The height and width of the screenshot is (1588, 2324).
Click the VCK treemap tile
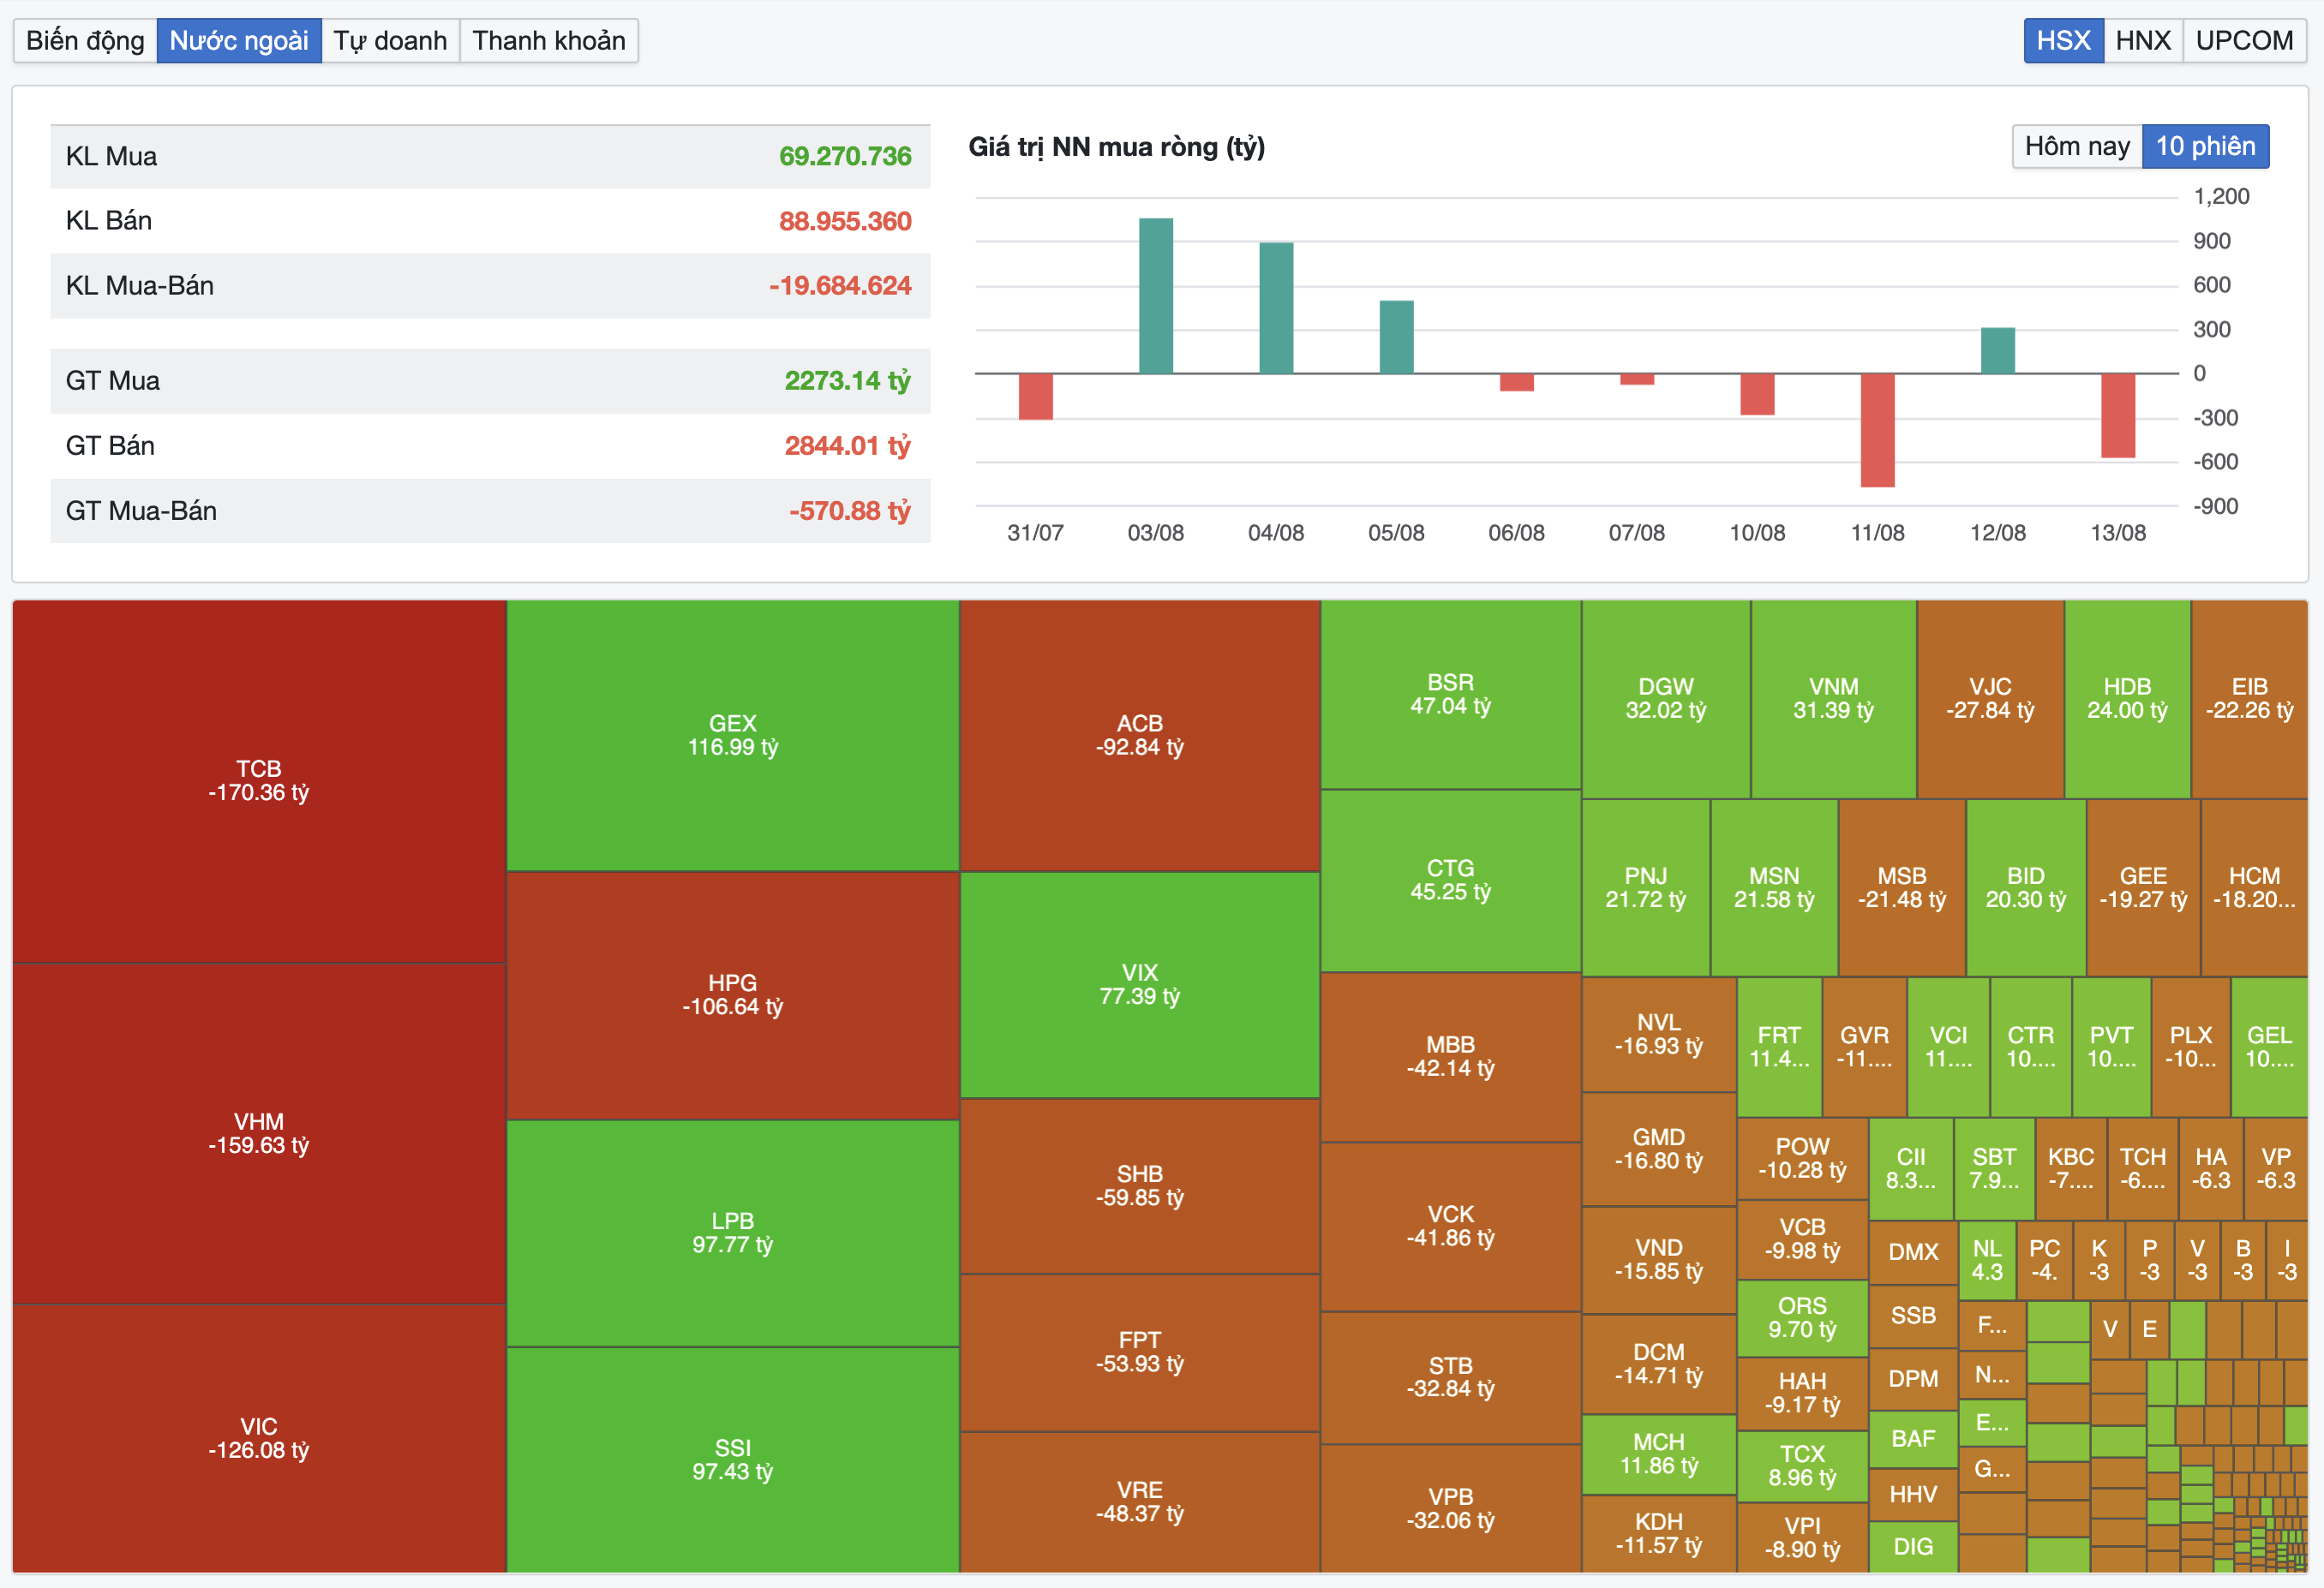1451,1227
